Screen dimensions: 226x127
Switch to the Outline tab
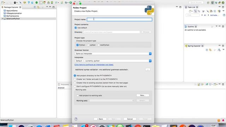tap(191, 27)
